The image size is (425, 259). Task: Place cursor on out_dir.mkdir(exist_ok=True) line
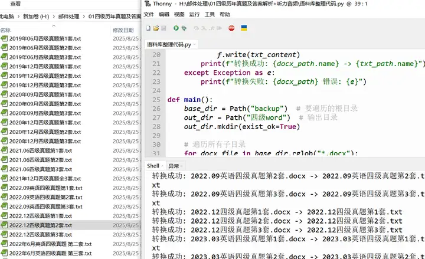click(x=242, y=126)
